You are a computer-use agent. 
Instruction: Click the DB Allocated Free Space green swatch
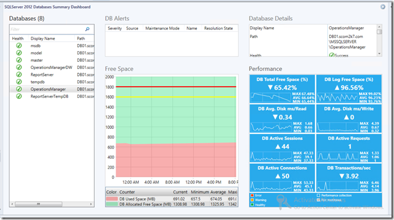click(112, 204)
